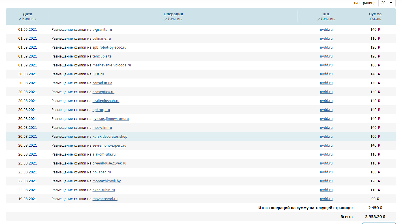Image resolution: width=402 pixels, height=224 pixels.
Task: Open the tehclub.site link
Action: coord(102,56)
